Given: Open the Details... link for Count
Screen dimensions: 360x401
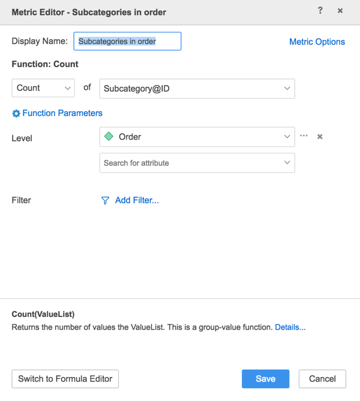Looking at the screenshot, I should [290, 327].
